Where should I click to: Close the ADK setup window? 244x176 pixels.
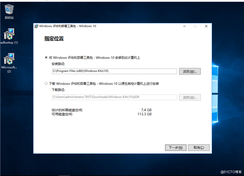pos(206,26)
